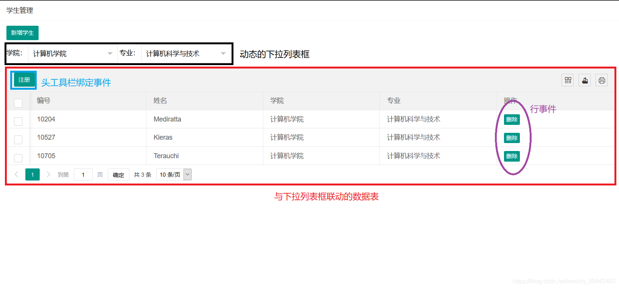Delete the Mediratta row with 删除
This screenshot has width=619, height=288.
(x=512, y=120)
